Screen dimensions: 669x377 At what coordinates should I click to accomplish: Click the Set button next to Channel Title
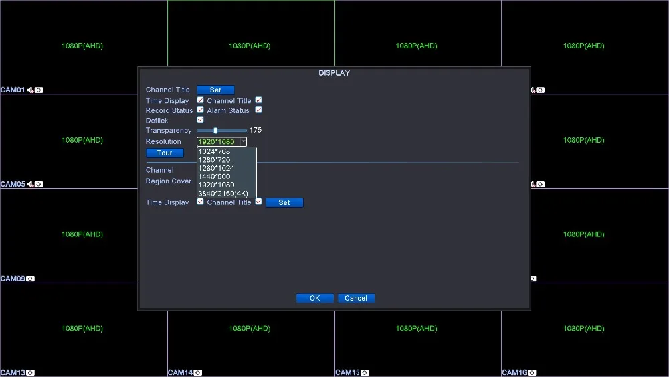(215, 90)
